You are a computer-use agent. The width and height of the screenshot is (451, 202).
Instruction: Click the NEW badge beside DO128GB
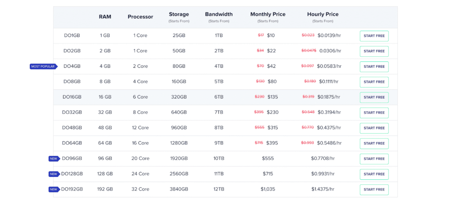pyautogui.click(x=54, y=174)
